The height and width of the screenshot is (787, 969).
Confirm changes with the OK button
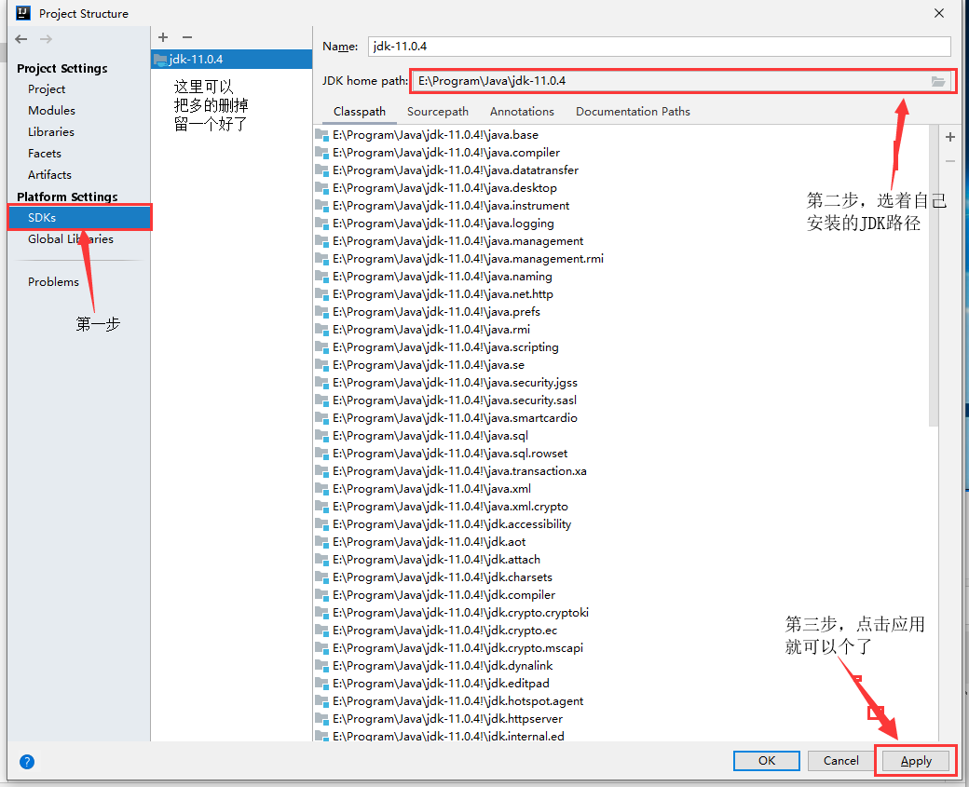coord(766,760)
